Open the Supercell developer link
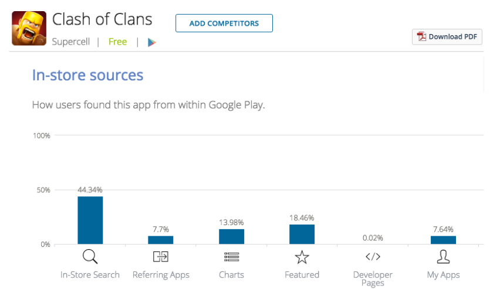The height and width of the screenshot is (289, 500). (x=71, y=42)
